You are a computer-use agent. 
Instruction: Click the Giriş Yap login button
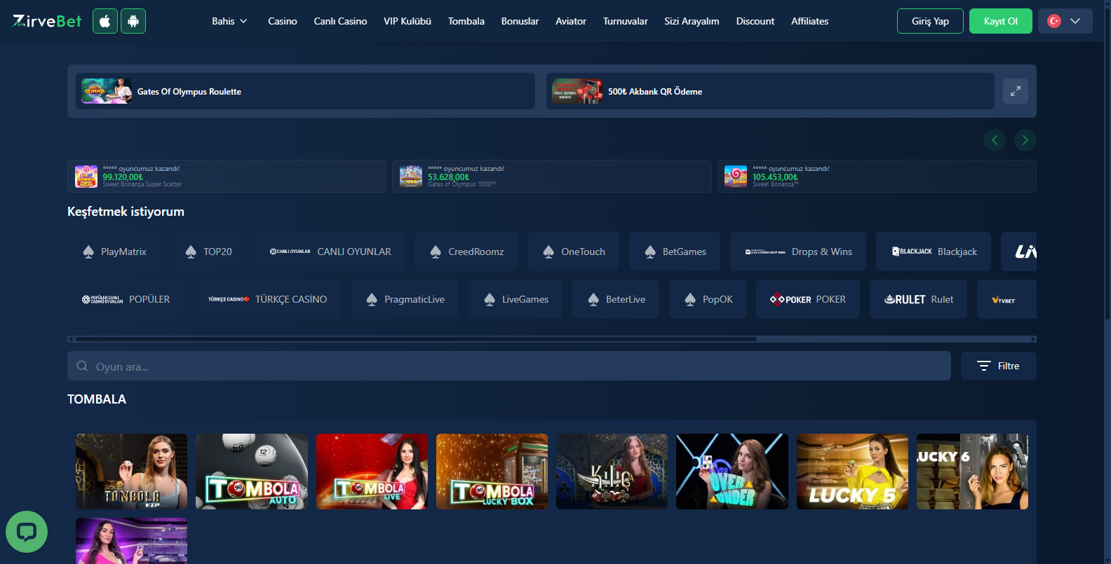(x=930, y=21)
